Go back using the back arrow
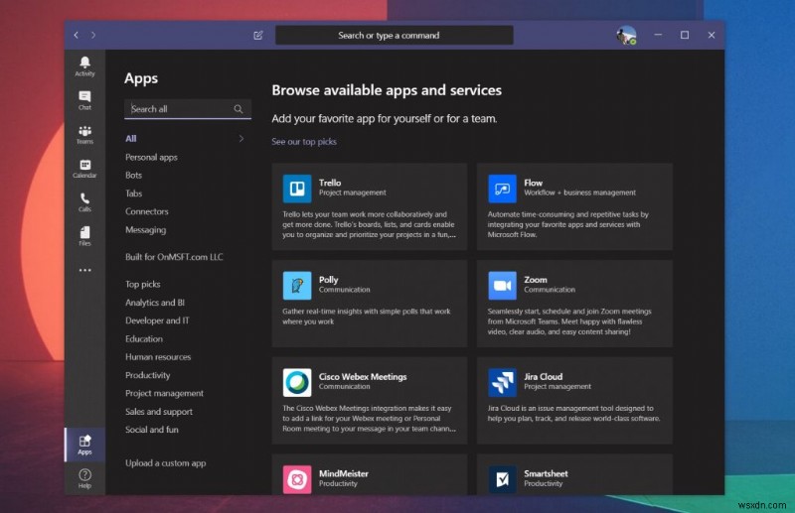The image size is (795, 513). 77,35
